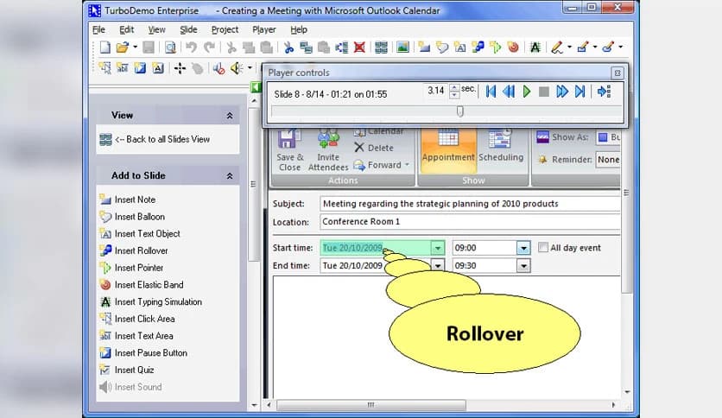This screenshot has height=418, width=722.
Task: Open the Slide menu
Action: [188, 29]
